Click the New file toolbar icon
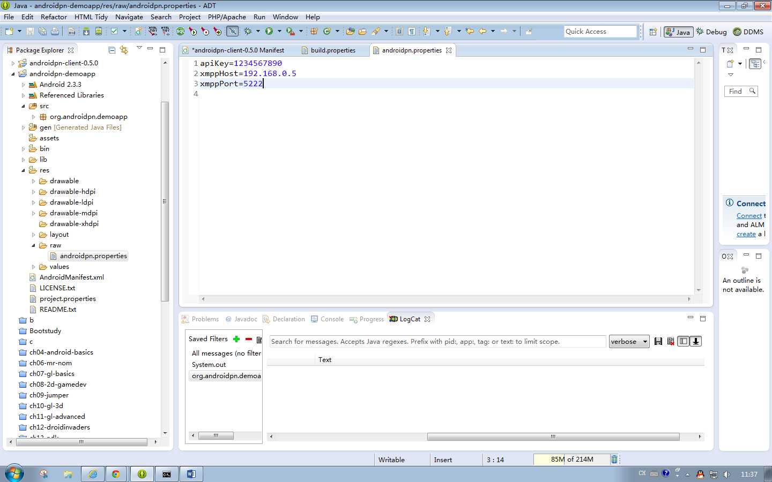 point(9,32)
